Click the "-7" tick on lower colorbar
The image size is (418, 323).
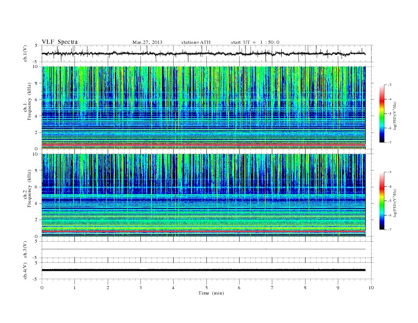(389, 230)
